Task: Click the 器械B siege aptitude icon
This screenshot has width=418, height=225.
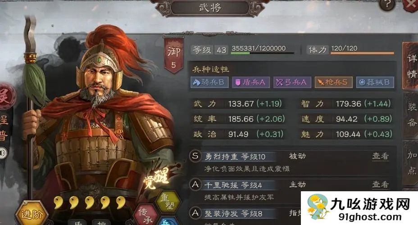Action: tap(375, 82)
